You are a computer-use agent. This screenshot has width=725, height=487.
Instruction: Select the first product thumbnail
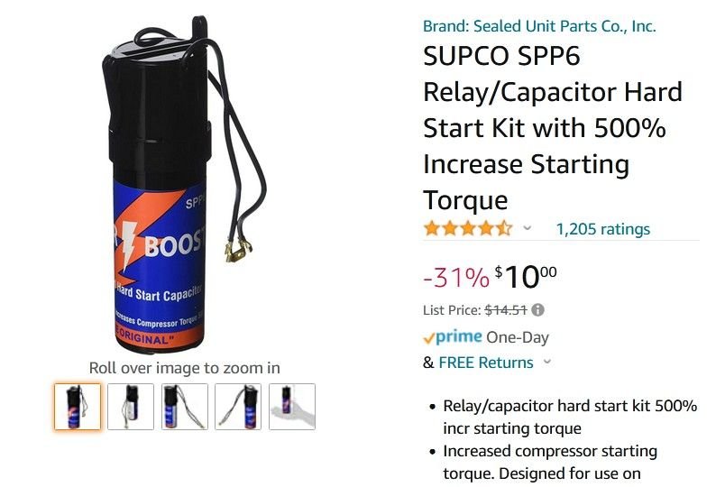(x=78, y=407)
